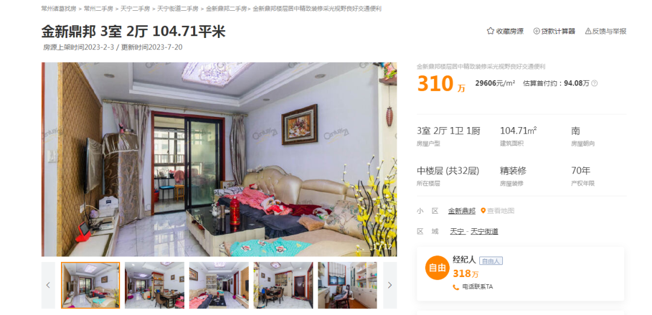The height and width of the screenshot is (315, 652).
Task: Go to 金新鼎邦二手房 breadcrumb
Action: [x=226, y=8]
